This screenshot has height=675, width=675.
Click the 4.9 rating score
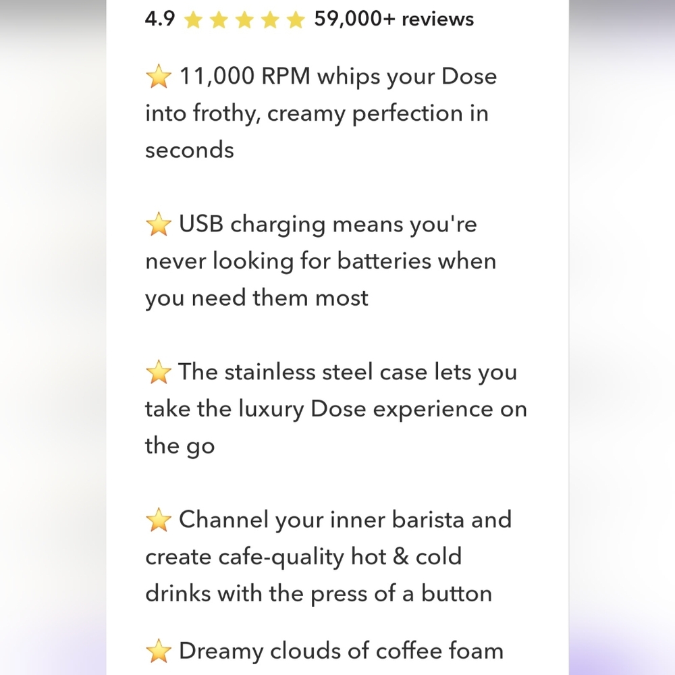(160, 19)
